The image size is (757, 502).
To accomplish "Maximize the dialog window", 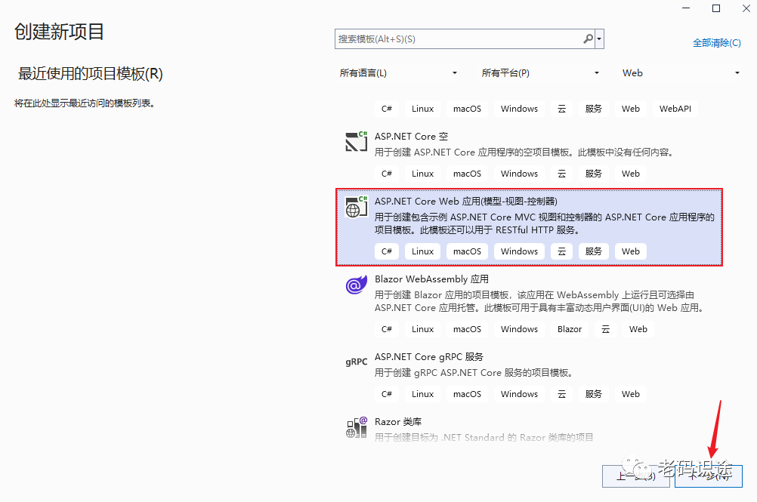I will click(x=716, y=8).
